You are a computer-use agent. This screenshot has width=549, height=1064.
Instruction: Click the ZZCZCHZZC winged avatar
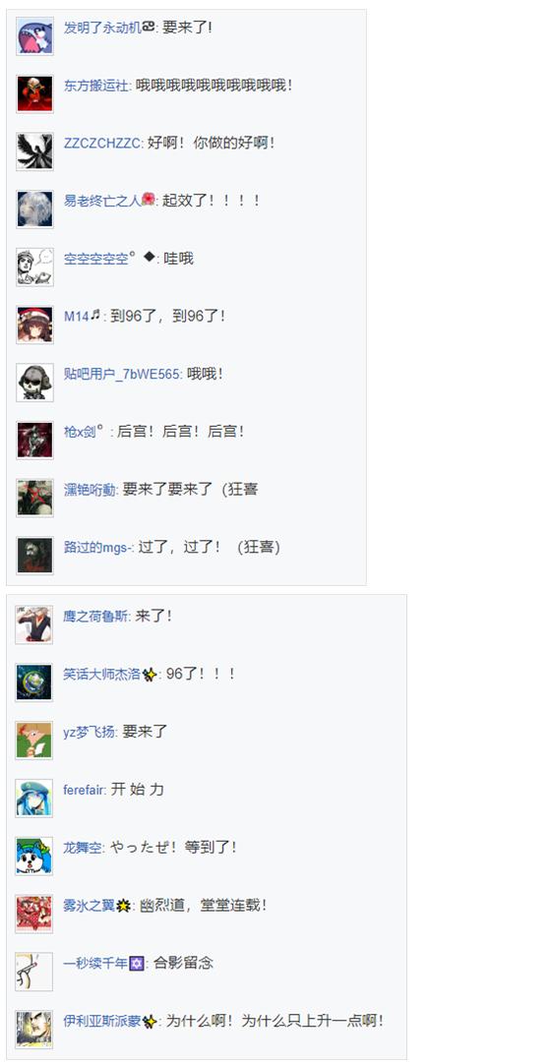[34, 151]
